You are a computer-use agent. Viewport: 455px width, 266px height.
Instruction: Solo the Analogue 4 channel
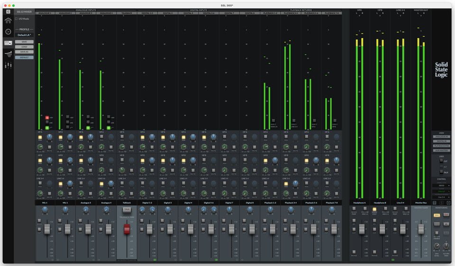100,221
